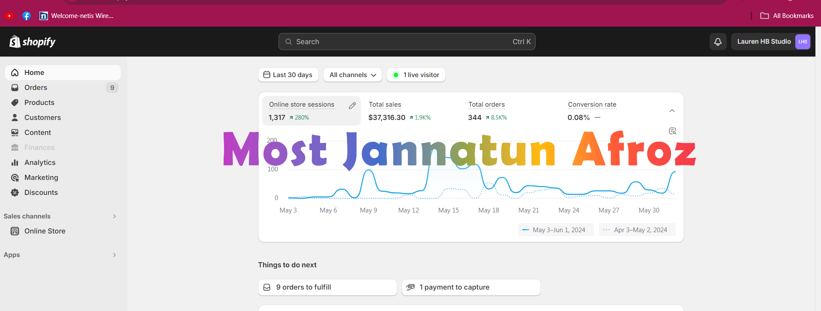
Task: Open the All channels dropdown
Action: [352, 75]
